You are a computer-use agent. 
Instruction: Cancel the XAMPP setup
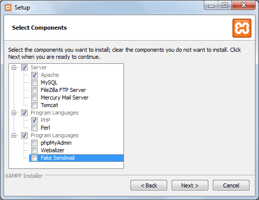tap(231, 185)
